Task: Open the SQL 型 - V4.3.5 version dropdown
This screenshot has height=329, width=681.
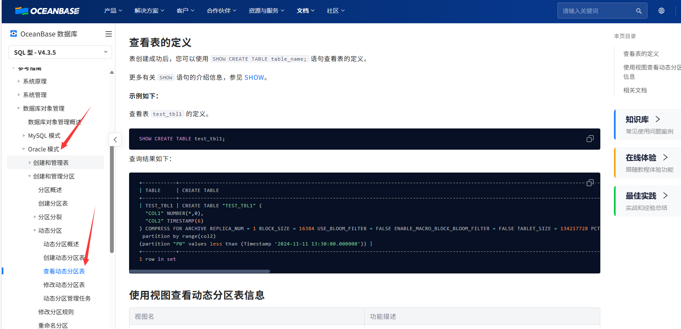Action: coord(60,52)
